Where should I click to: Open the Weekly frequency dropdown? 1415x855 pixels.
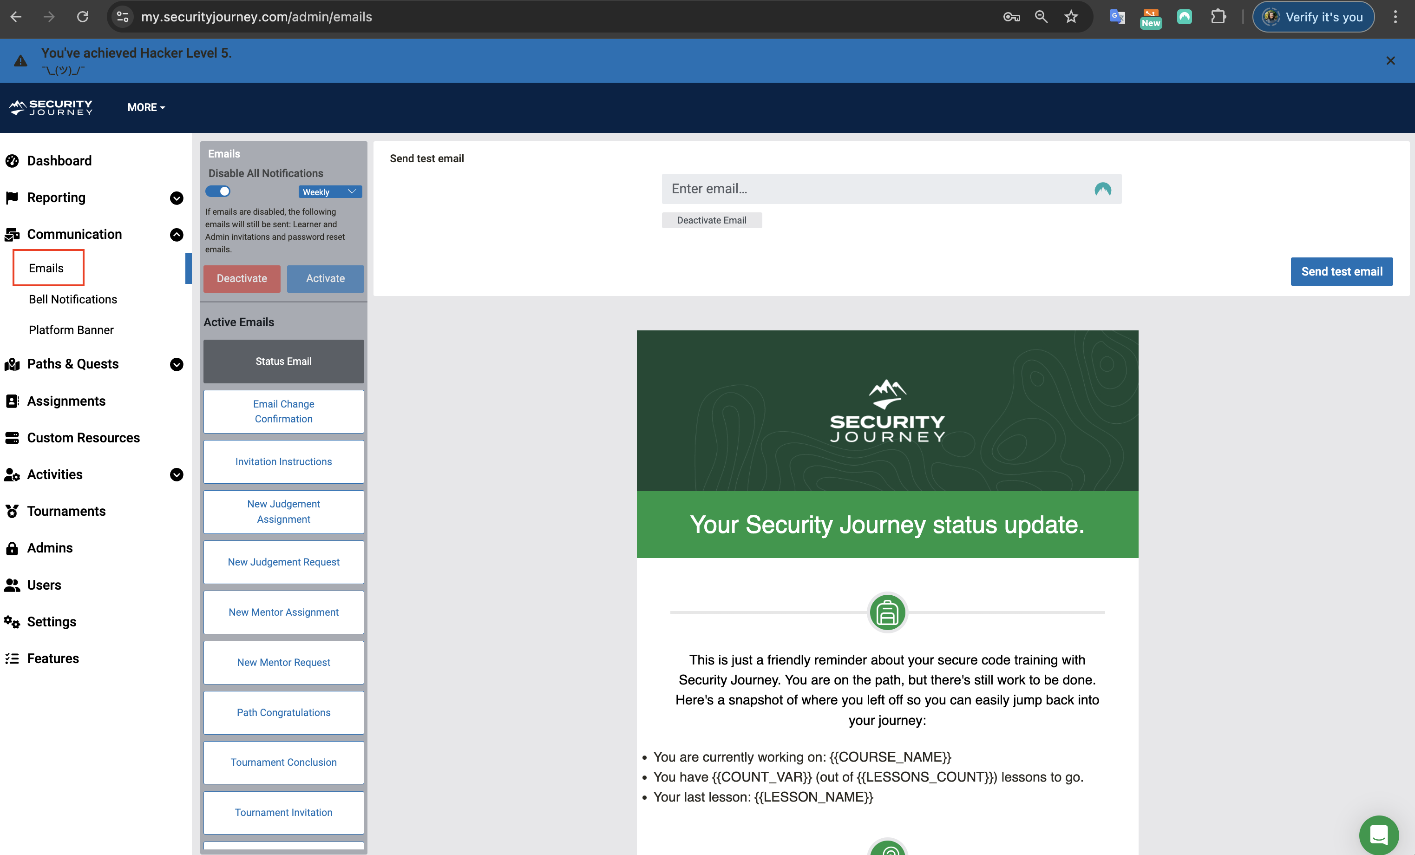pos(330,191)
